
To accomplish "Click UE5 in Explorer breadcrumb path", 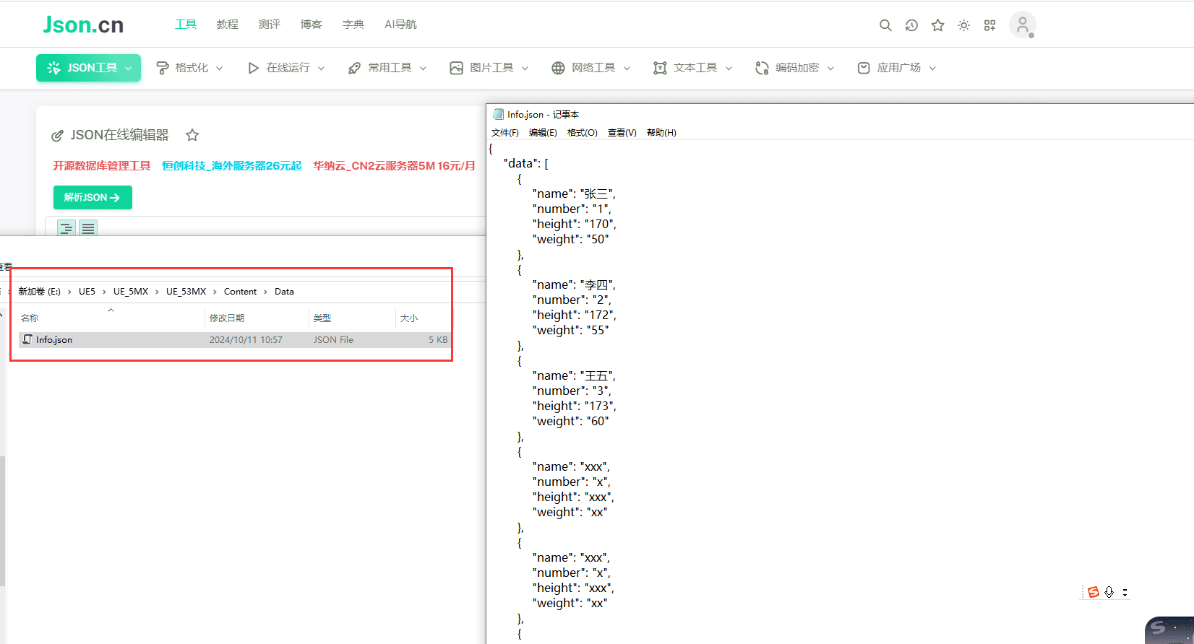I will click(87, 292).
